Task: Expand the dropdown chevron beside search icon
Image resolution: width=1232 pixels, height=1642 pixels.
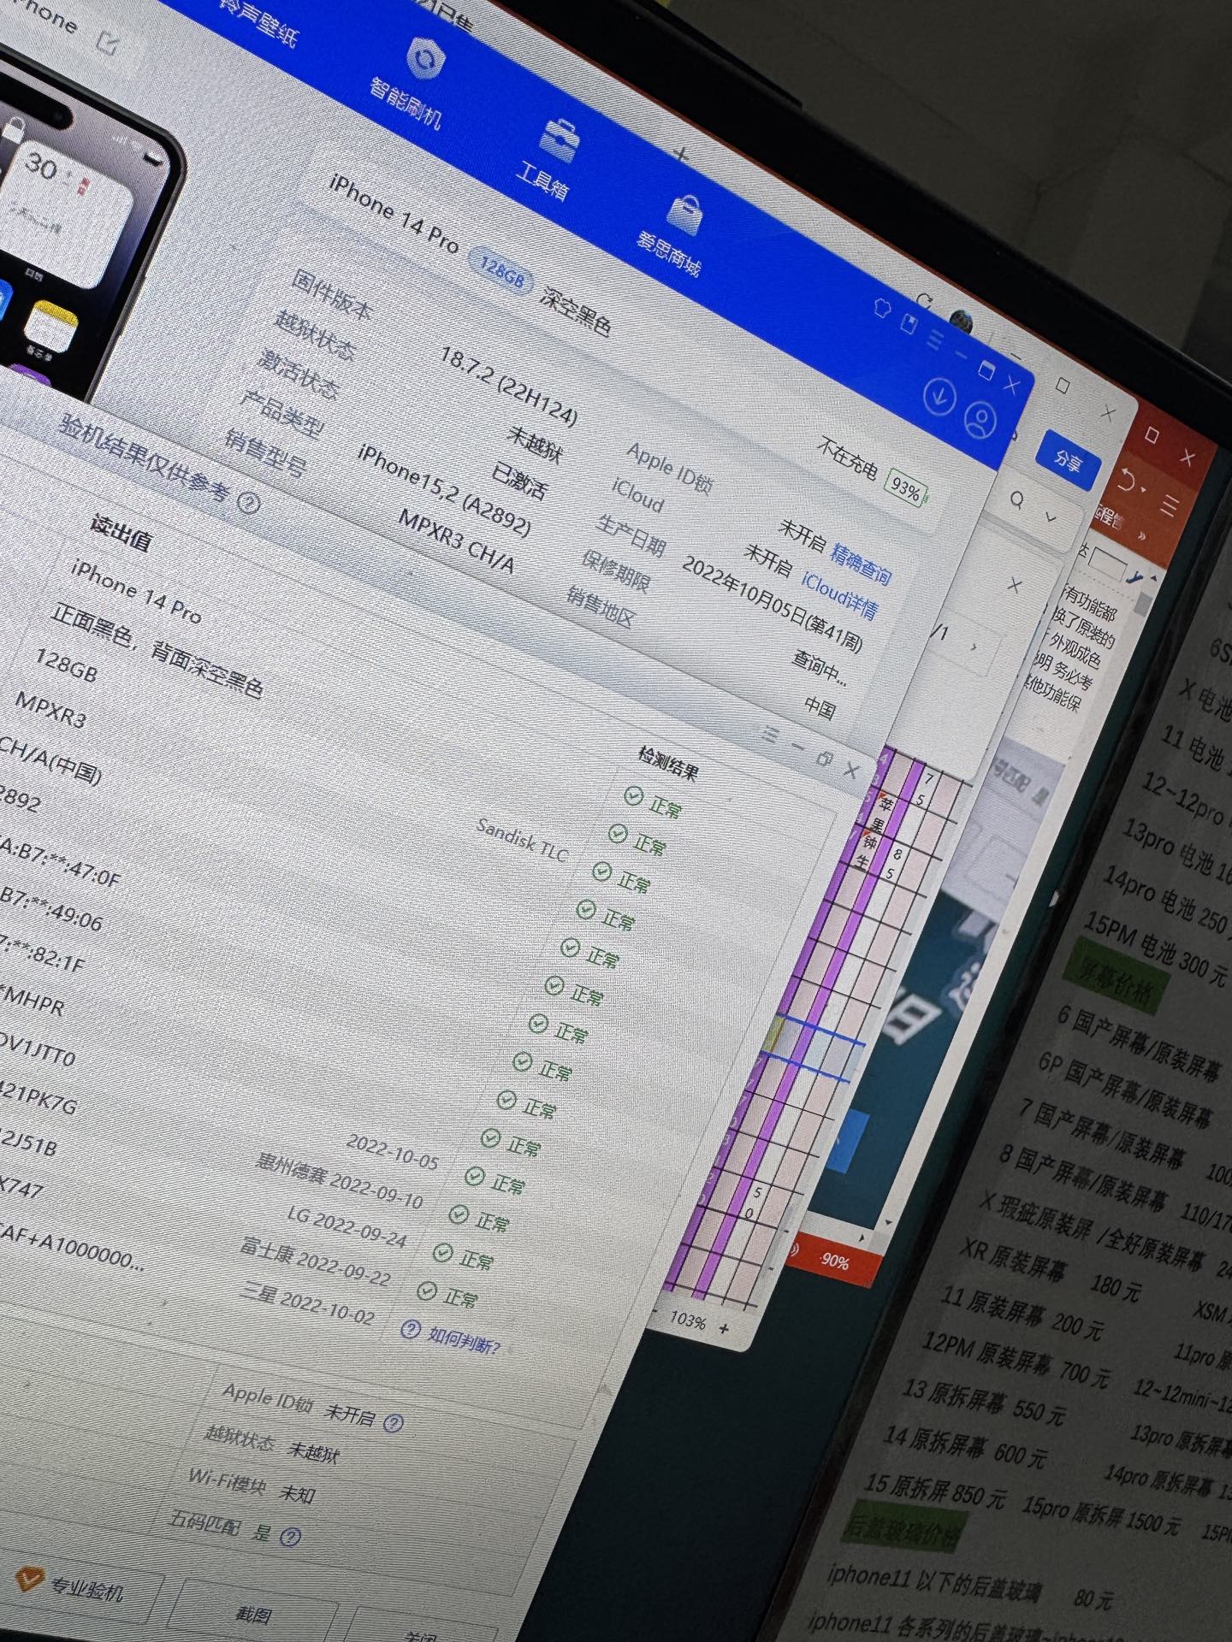Action: point(1051,517)
